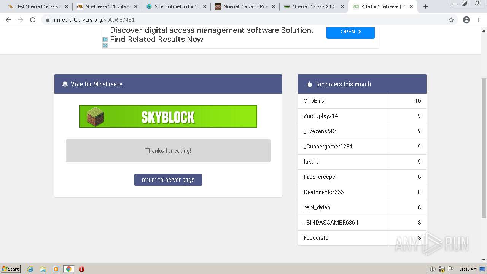Click the layers icon beside Vote for MineFreeze
The image size is (487, 274).
[65, 84]
